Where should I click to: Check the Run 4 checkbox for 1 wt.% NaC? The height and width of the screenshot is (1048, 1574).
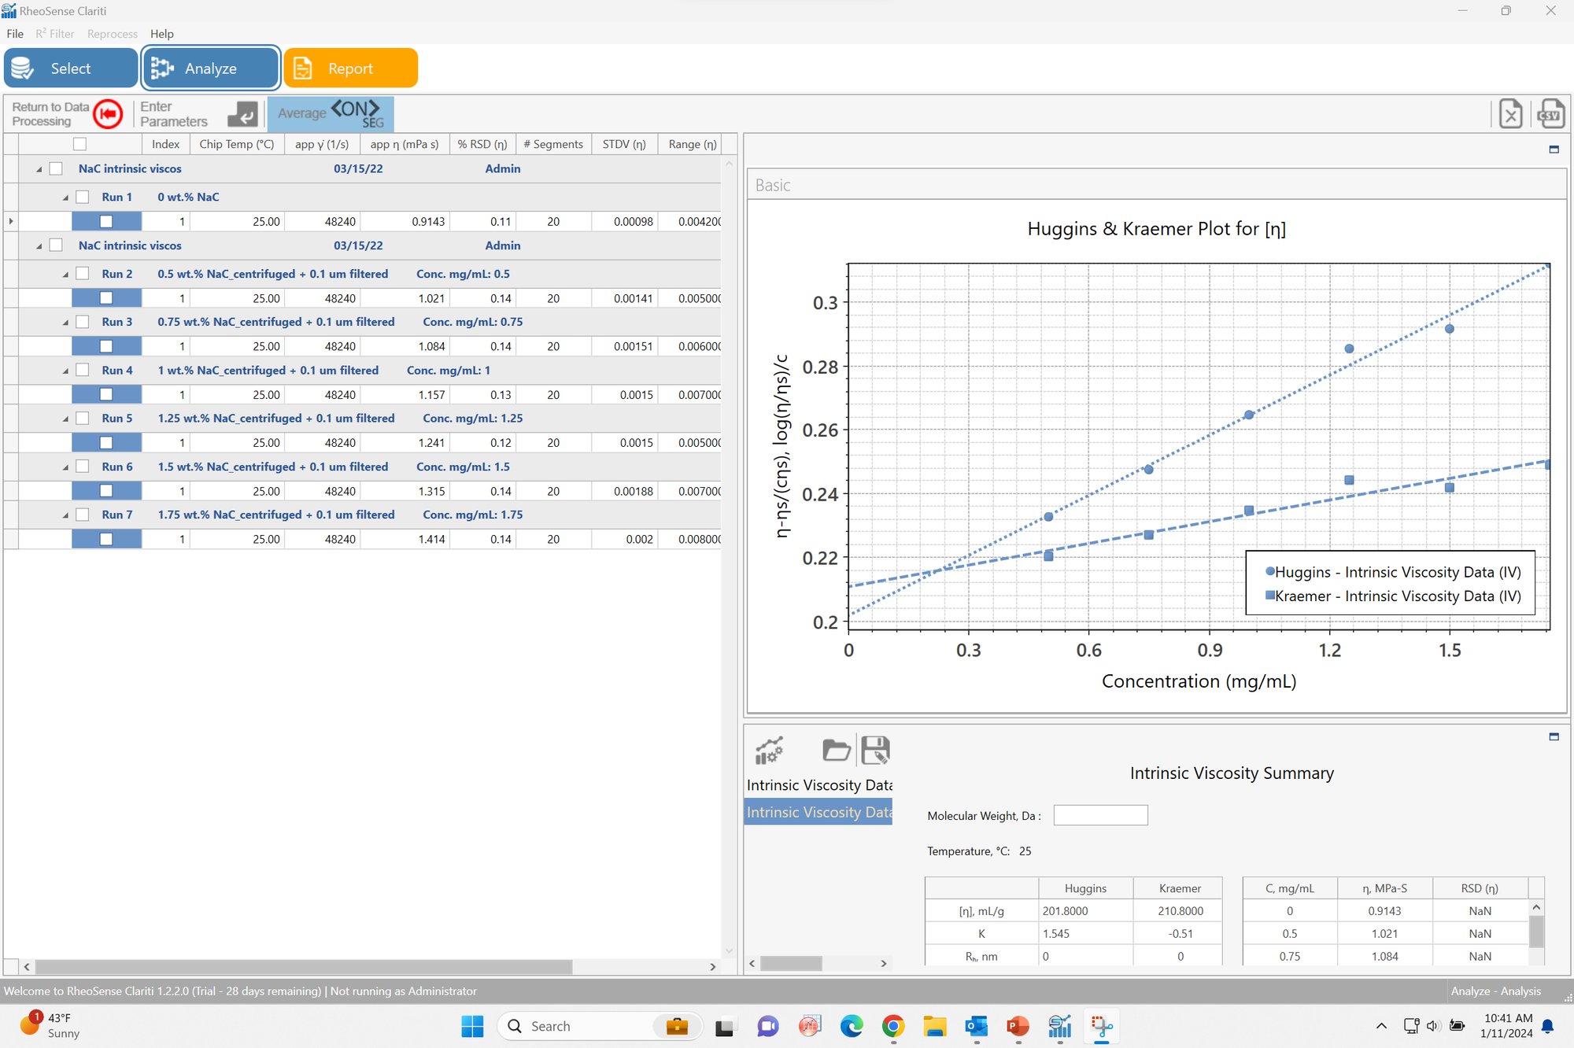tap(83, 370)
